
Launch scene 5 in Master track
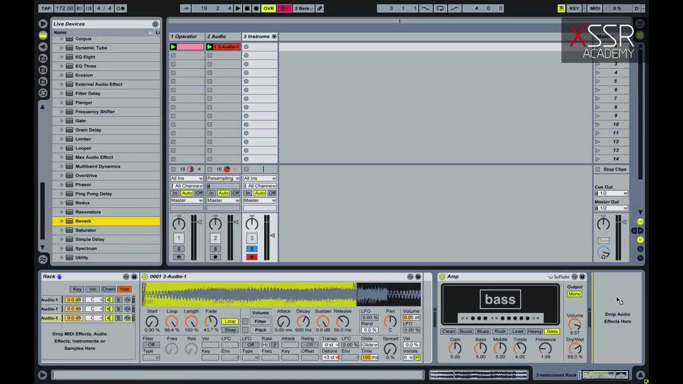pos(597,81)
